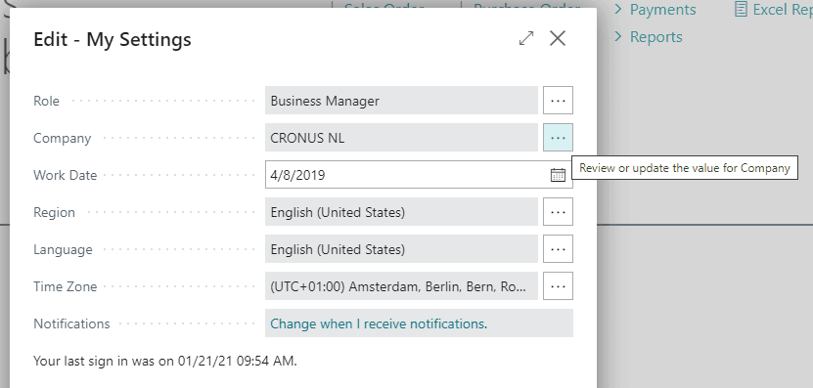The image size is (813, 388).
Task: Select the Language field value English (United States)
Action: [x=401, y=249]
